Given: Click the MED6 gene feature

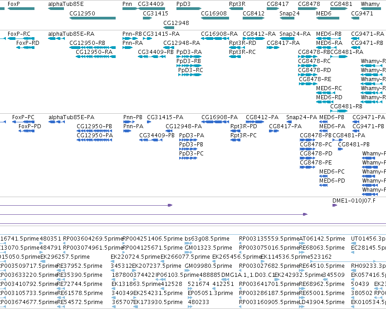Looking at the screenshot, I should [x=327, y=18].
